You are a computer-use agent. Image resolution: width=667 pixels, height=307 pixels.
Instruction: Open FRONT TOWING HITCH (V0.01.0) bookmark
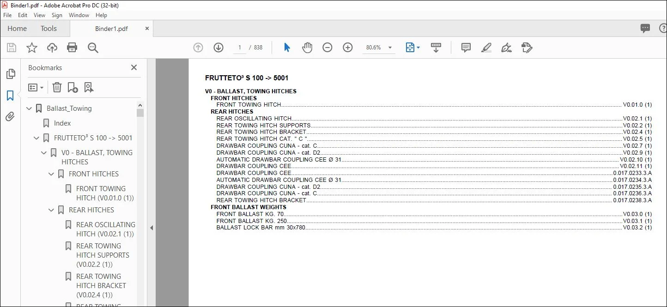click(x=105, y=193)
